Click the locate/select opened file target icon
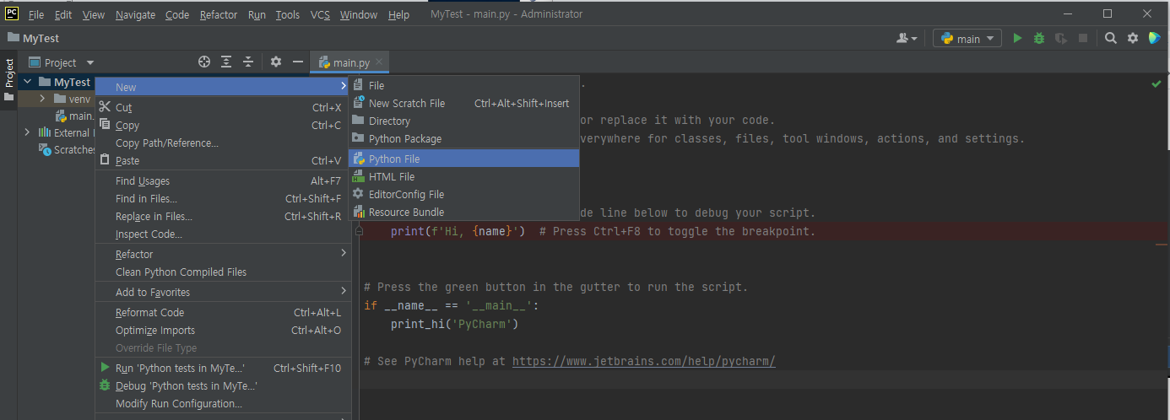The height and width of the screenshot is (420, 1170). click(x=204, y=62)
